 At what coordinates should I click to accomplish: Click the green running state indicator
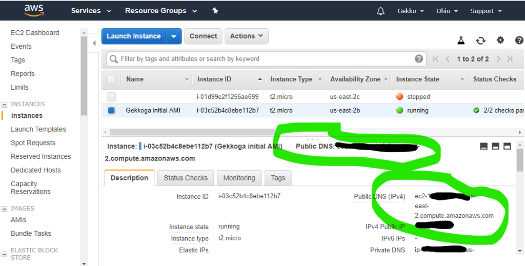(x=399, y=110)
